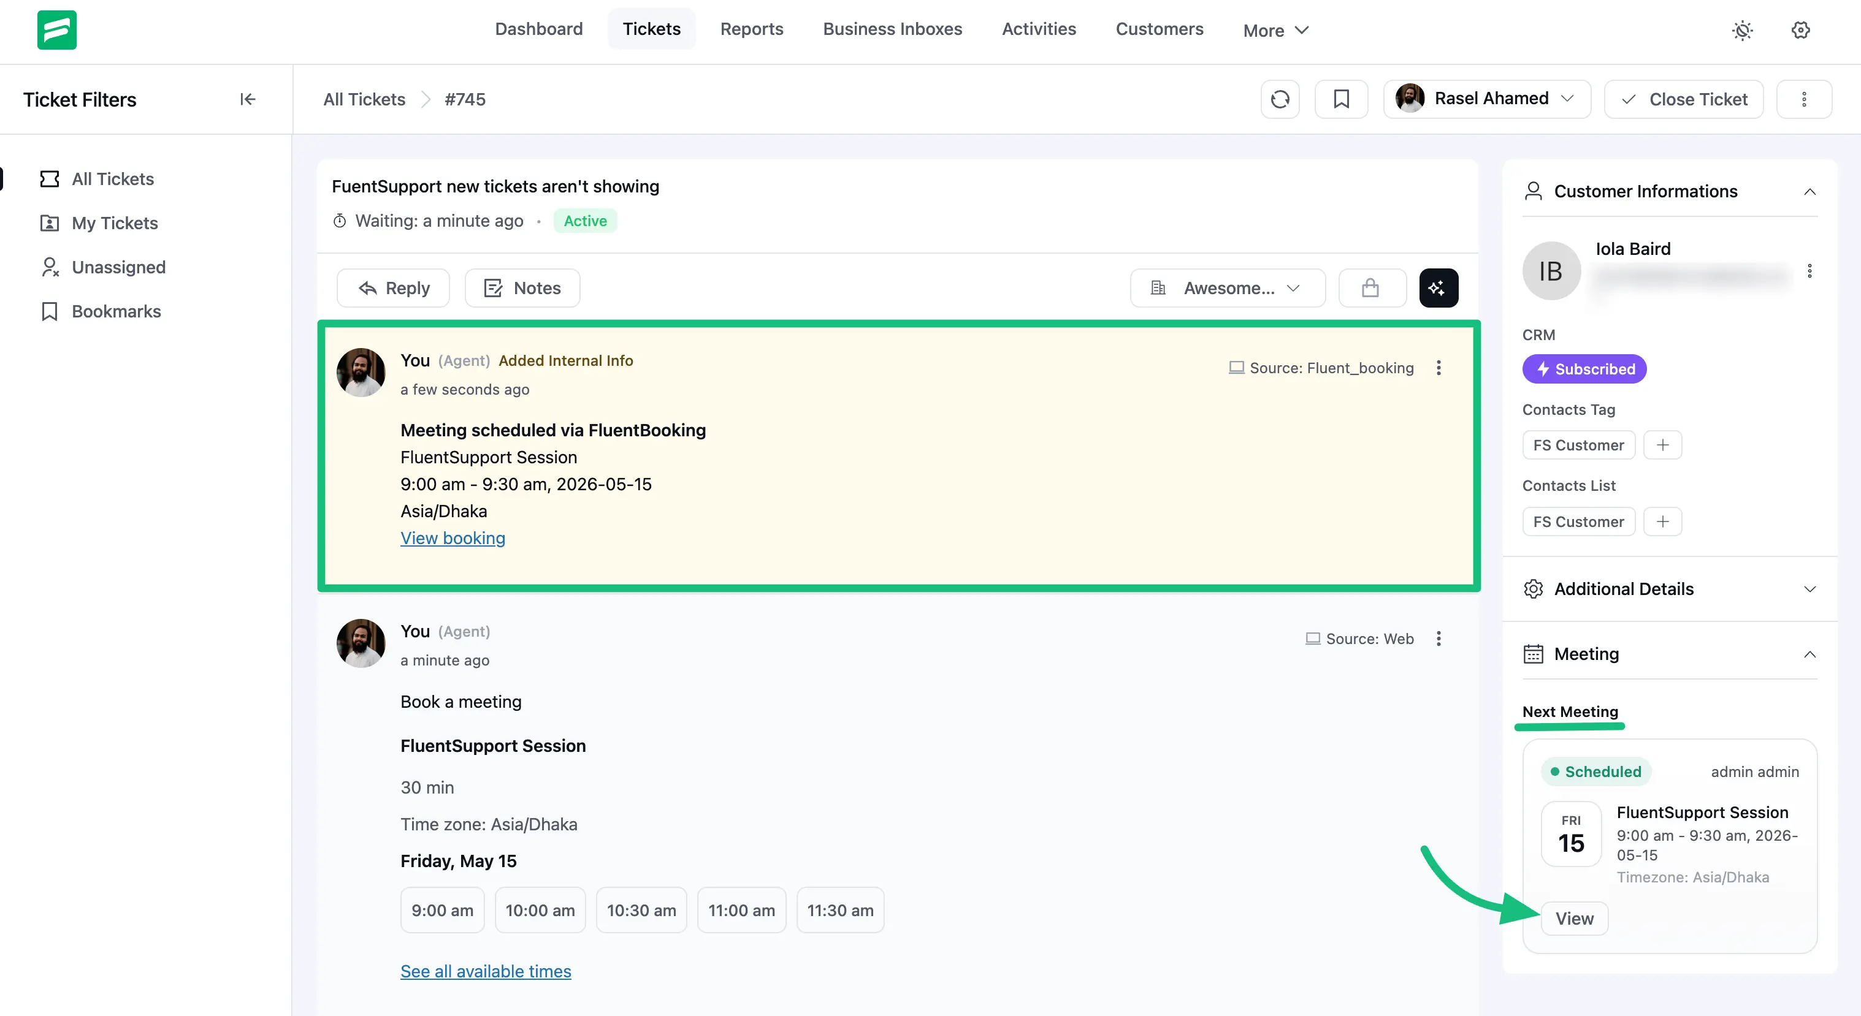Open the Notes button
Viewport: 1861px width, 1016px height.
click(x=522, y=288)
